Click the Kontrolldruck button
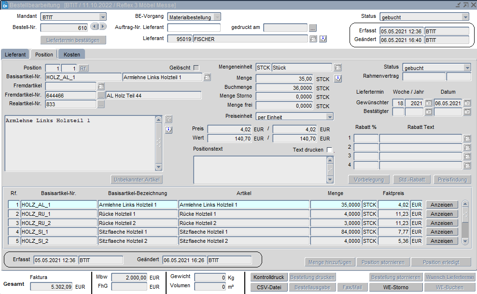Viewport: 477px width, 294px height. (269, 278)
